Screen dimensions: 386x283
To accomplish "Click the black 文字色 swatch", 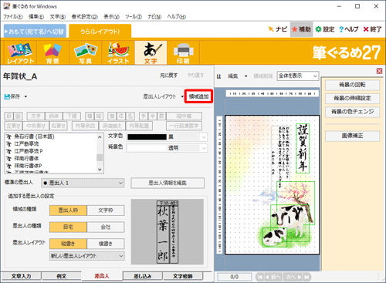I will [x=147, y=137].
